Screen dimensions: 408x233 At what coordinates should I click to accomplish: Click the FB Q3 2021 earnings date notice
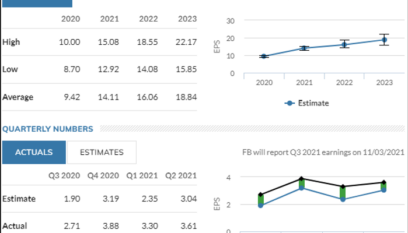[x=323, y=153]
